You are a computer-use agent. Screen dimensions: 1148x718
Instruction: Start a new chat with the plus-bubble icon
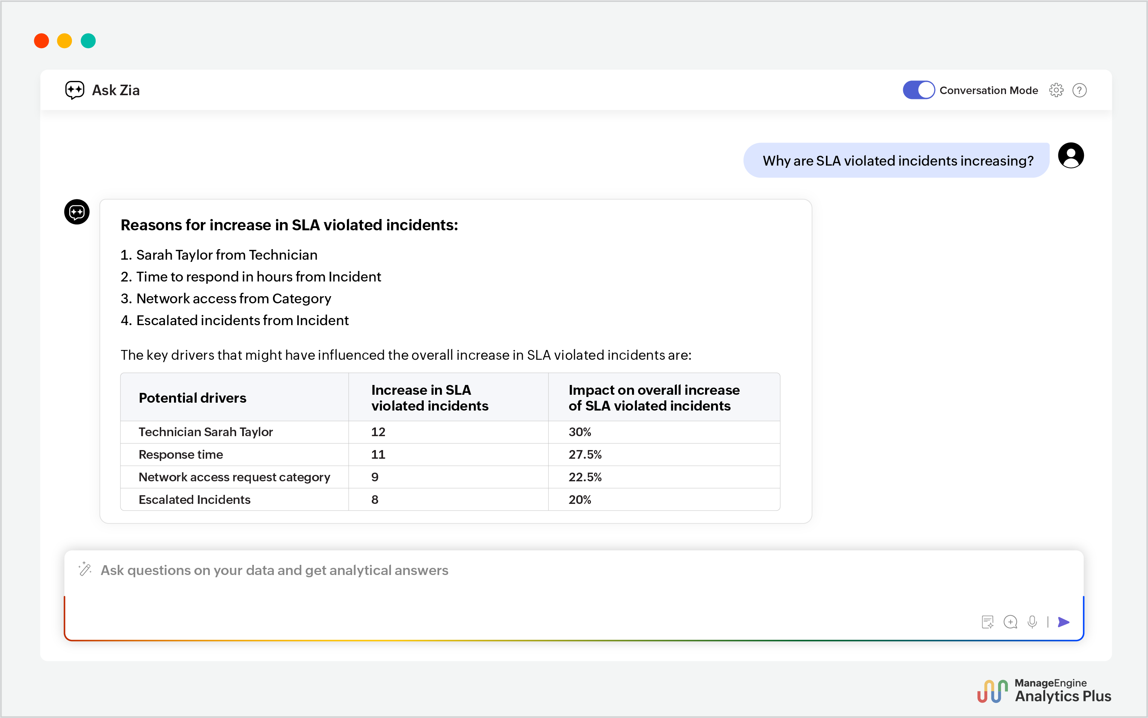[1011, 622]
